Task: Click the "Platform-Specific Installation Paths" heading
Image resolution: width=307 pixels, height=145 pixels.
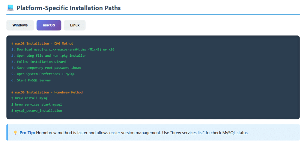Action: [x=69, y=8]
